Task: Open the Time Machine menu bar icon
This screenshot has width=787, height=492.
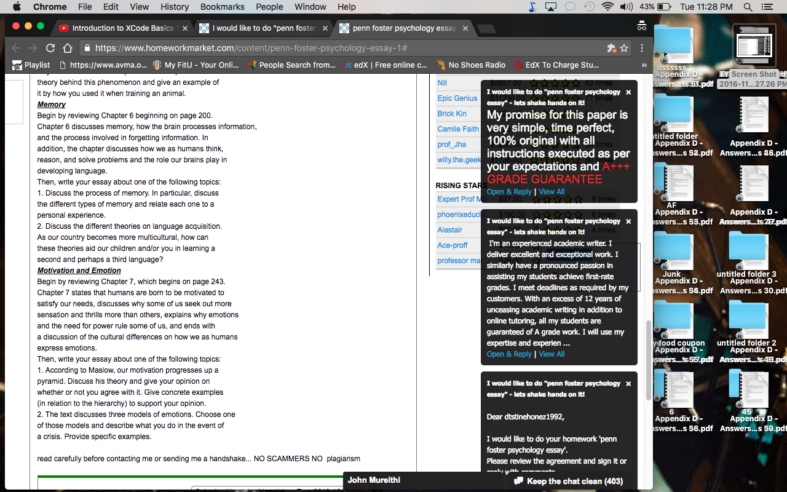Action: pyautogui.click(x=589, y=7)
